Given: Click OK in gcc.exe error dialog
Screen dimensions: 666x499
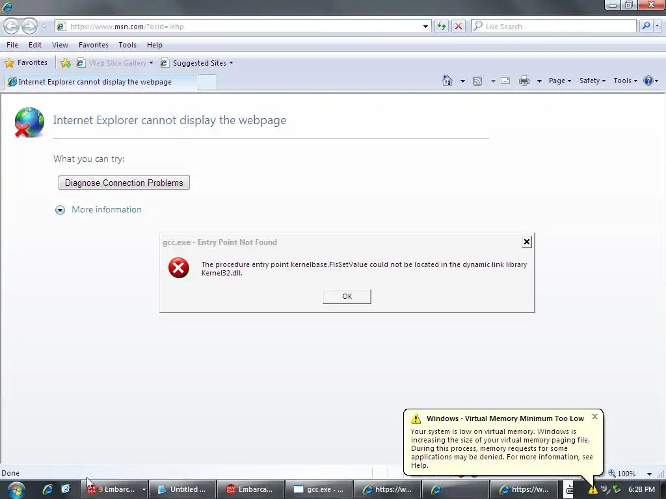Looking at the screenshot, I should (x=347, y=296).
